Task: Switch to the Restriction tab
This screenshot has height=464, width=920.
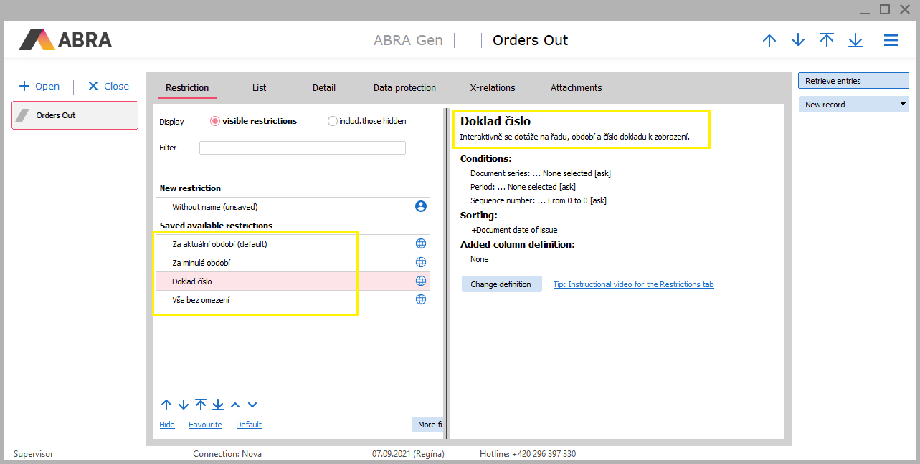Action: click(187, 88)
